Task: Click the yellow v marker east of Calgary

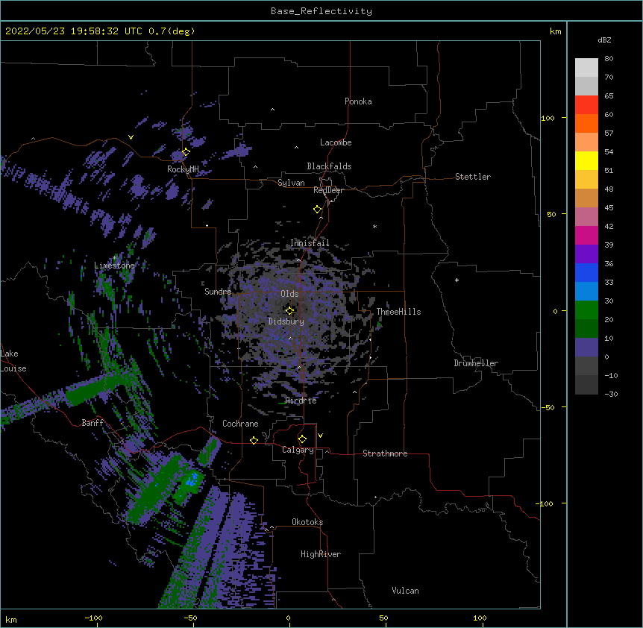Action: 320,436
